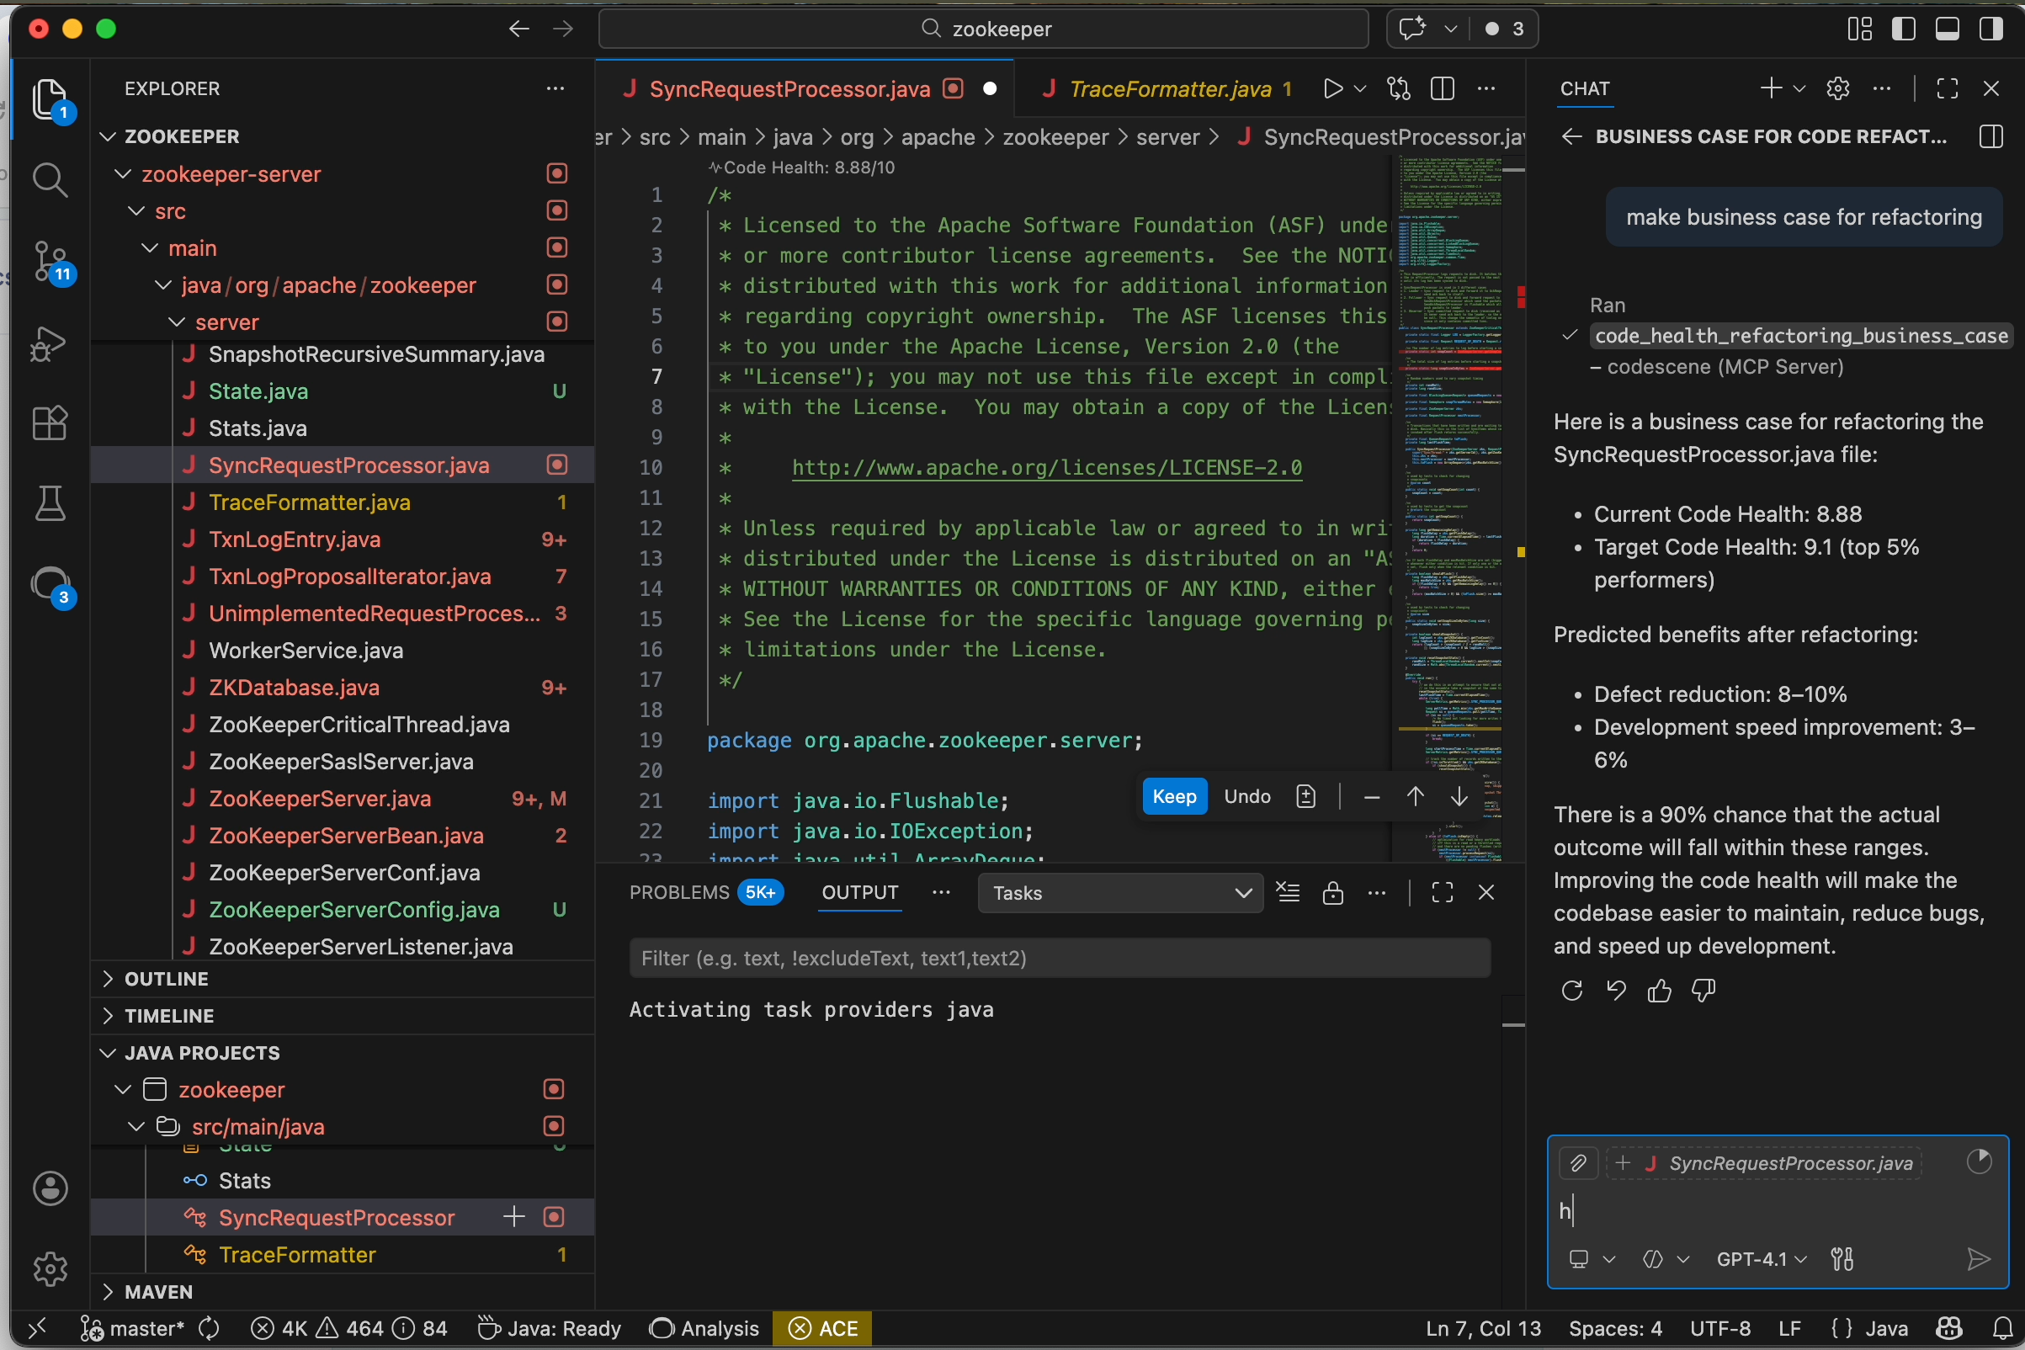2025x1350 pixels.
Task: Toggle the bottom panel layout button
Action: 1947,29
